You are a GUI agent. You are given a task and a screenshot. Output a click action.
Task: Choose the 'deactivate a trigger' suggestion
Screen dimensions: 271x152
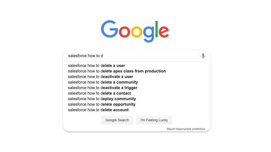[x=103, y=88]
